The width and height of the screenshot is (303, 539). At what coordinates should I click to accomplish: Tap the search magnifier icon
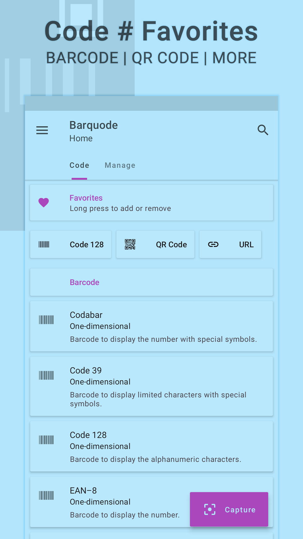point(263,130)
